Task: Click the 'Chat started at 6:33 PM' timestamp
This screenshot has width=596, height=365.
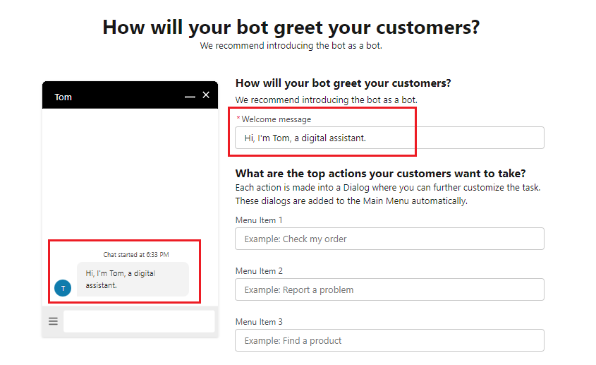Action: click(x=136, y=254)
